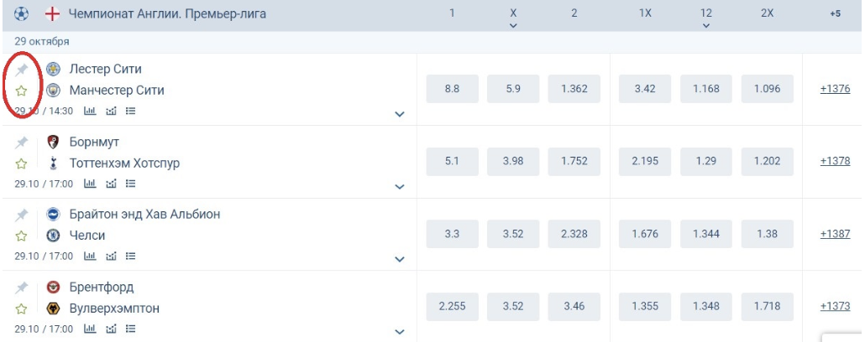Add Лестер Сити match to favorites star
Viewport: 865px width, 342px height.
(22, 91)
